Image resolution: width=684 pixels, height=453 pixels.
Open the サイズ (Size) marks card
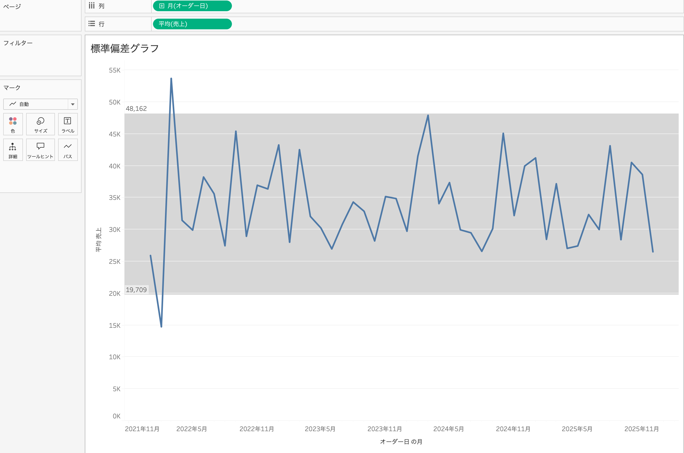tap(41, 124)
